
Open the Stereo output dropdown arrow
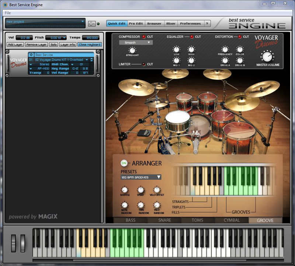31,64
